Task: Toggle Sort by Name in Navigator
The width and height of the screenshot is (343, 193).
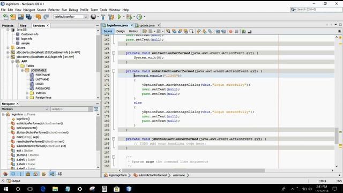Action: (52, 174)
